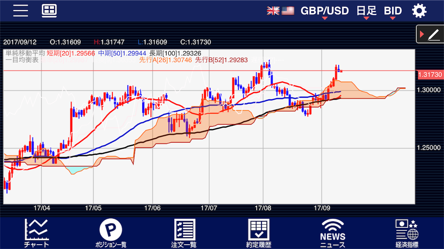Open chart settings gear
Image resolution: width=444 pixels, height=249 pixels.
(419, 11)
